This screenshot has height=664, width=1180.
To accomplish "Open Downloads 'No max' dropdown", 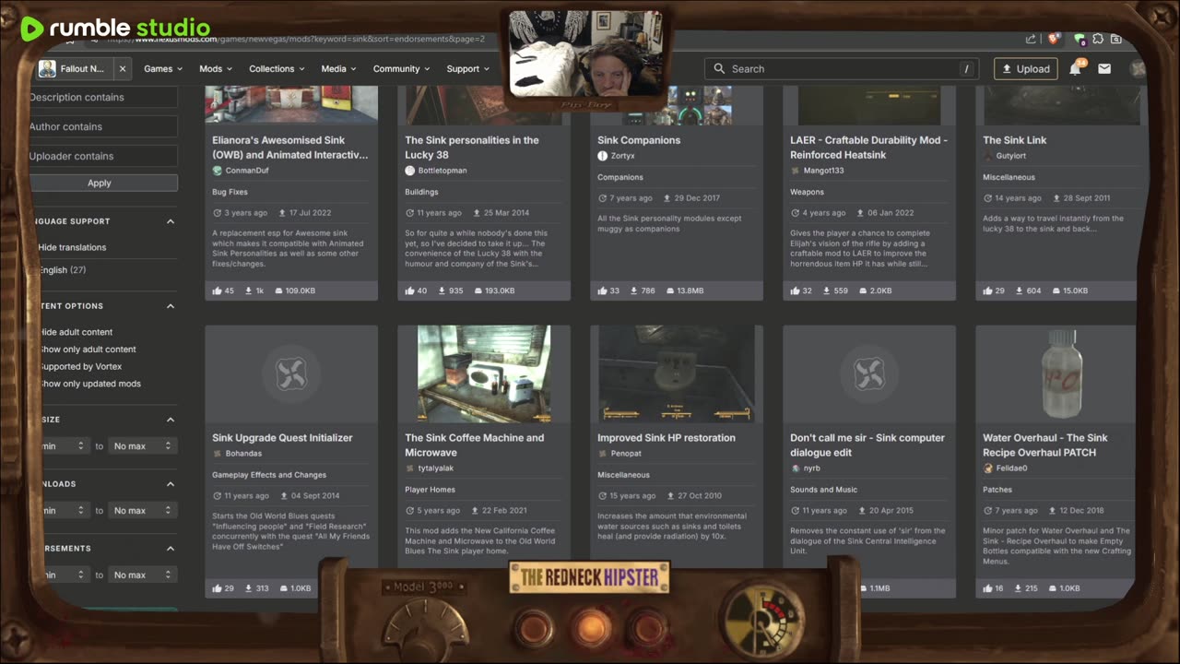I will [x=143, y=510].
